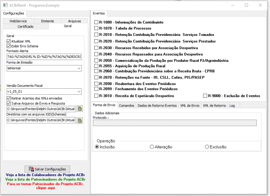This screenshot has height=196, width=270.
Task: Click the Protocolo input field
Action: click(x=175, y=123)
